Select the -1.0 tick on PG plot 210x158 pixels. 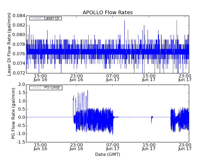pyautogui.click(x=21, y=134)
